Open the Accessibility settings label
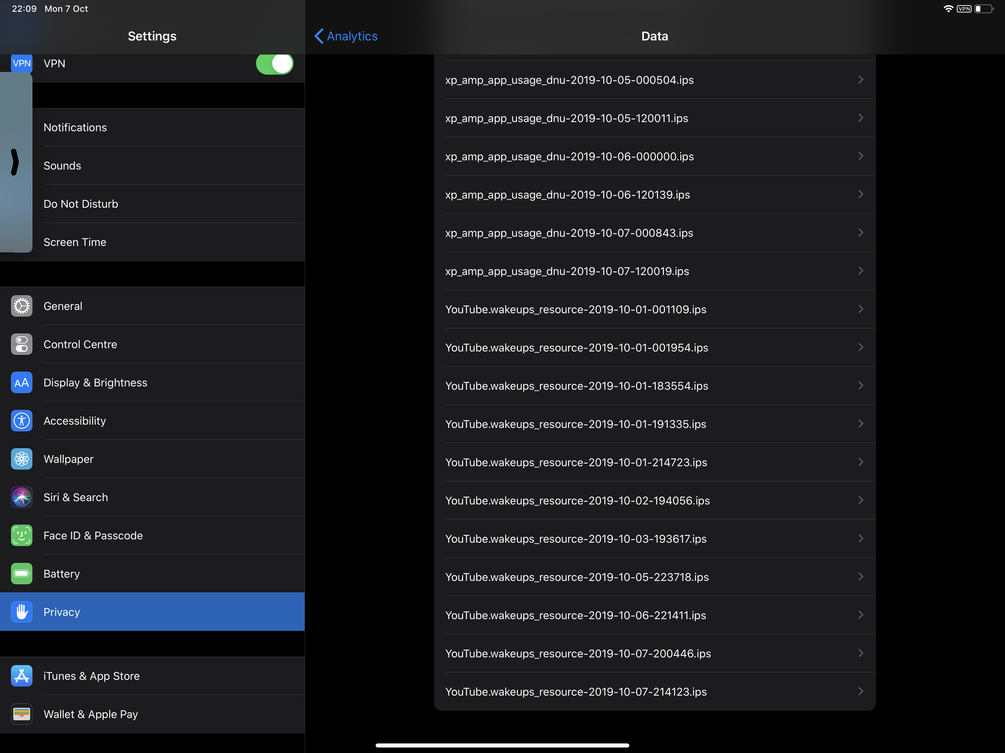 (75, 421)
